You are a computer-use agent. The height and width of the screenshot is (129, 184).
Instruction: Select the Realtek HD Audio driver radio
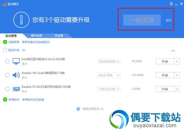click(7, 75)
